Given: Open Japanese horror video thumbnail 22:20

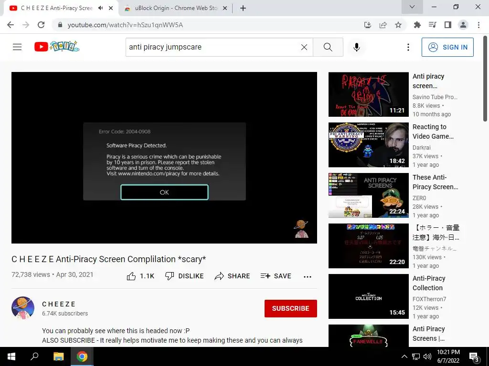Looking at the screenshot, I should (x=369, y=245).
